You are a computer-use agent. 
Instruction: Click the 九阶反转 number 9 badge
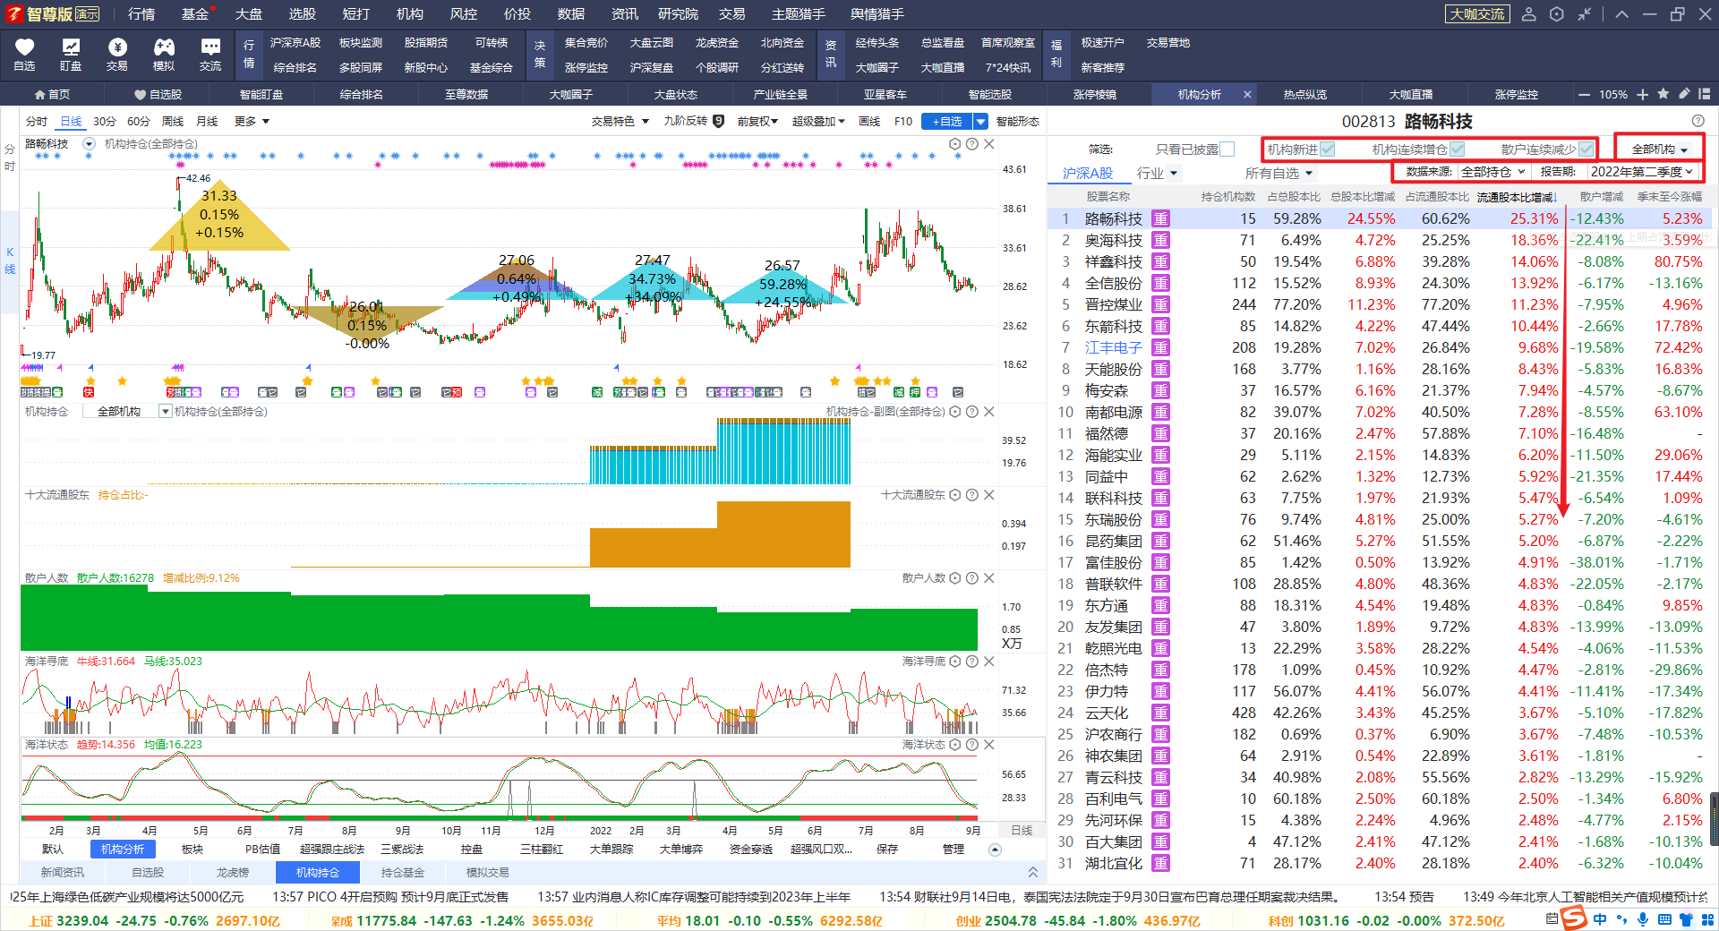click(x=718, y=121)
